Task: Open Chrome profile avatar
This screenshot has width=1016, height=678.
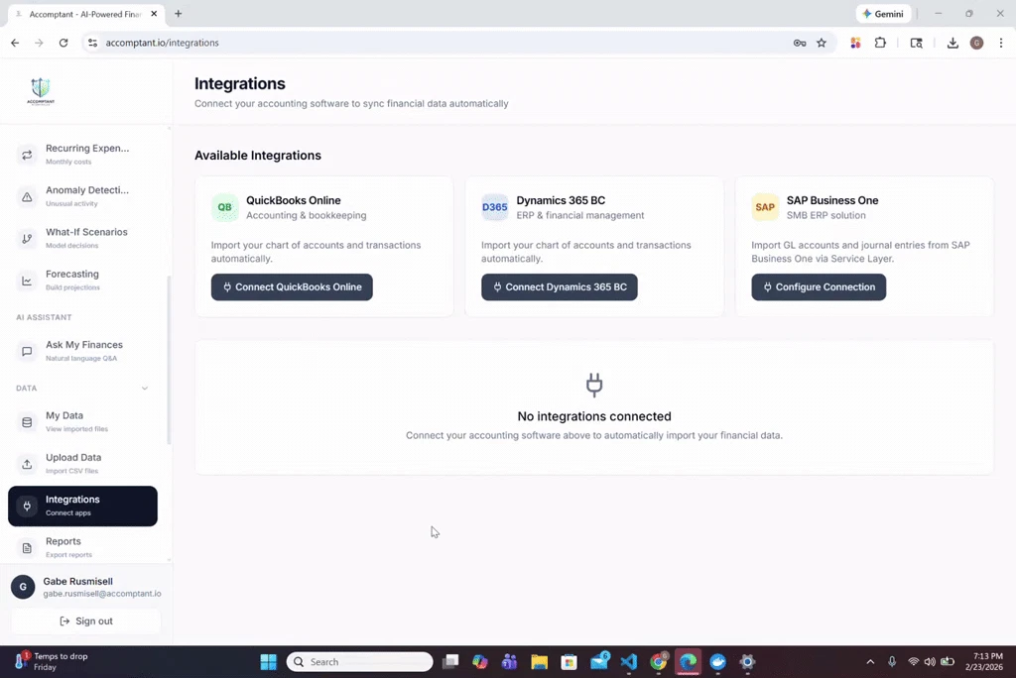Action: (977, 43)
